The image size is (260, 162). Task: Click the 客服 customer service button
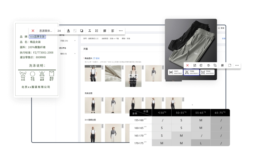pyautogui.click(x=221, y=28)
